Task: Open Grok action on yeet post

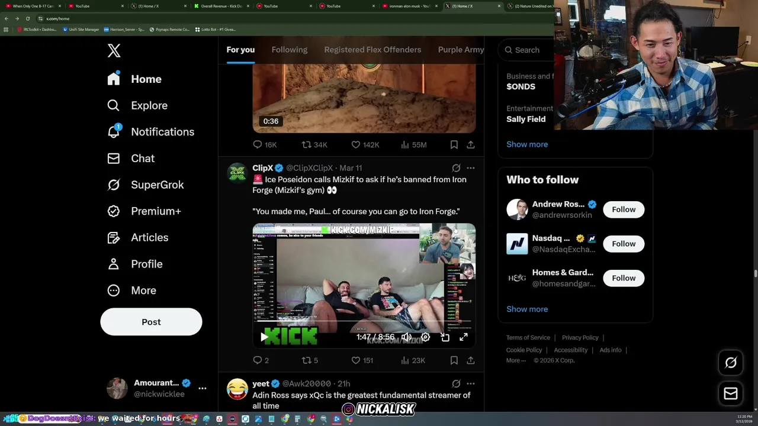Action: pos(456,383)
